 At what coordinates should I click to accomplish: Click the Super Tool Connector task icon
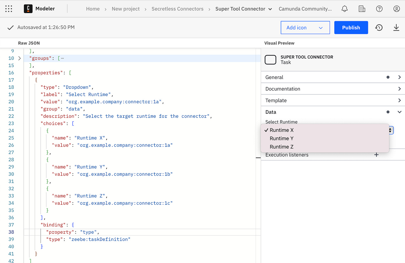point(270,60)
